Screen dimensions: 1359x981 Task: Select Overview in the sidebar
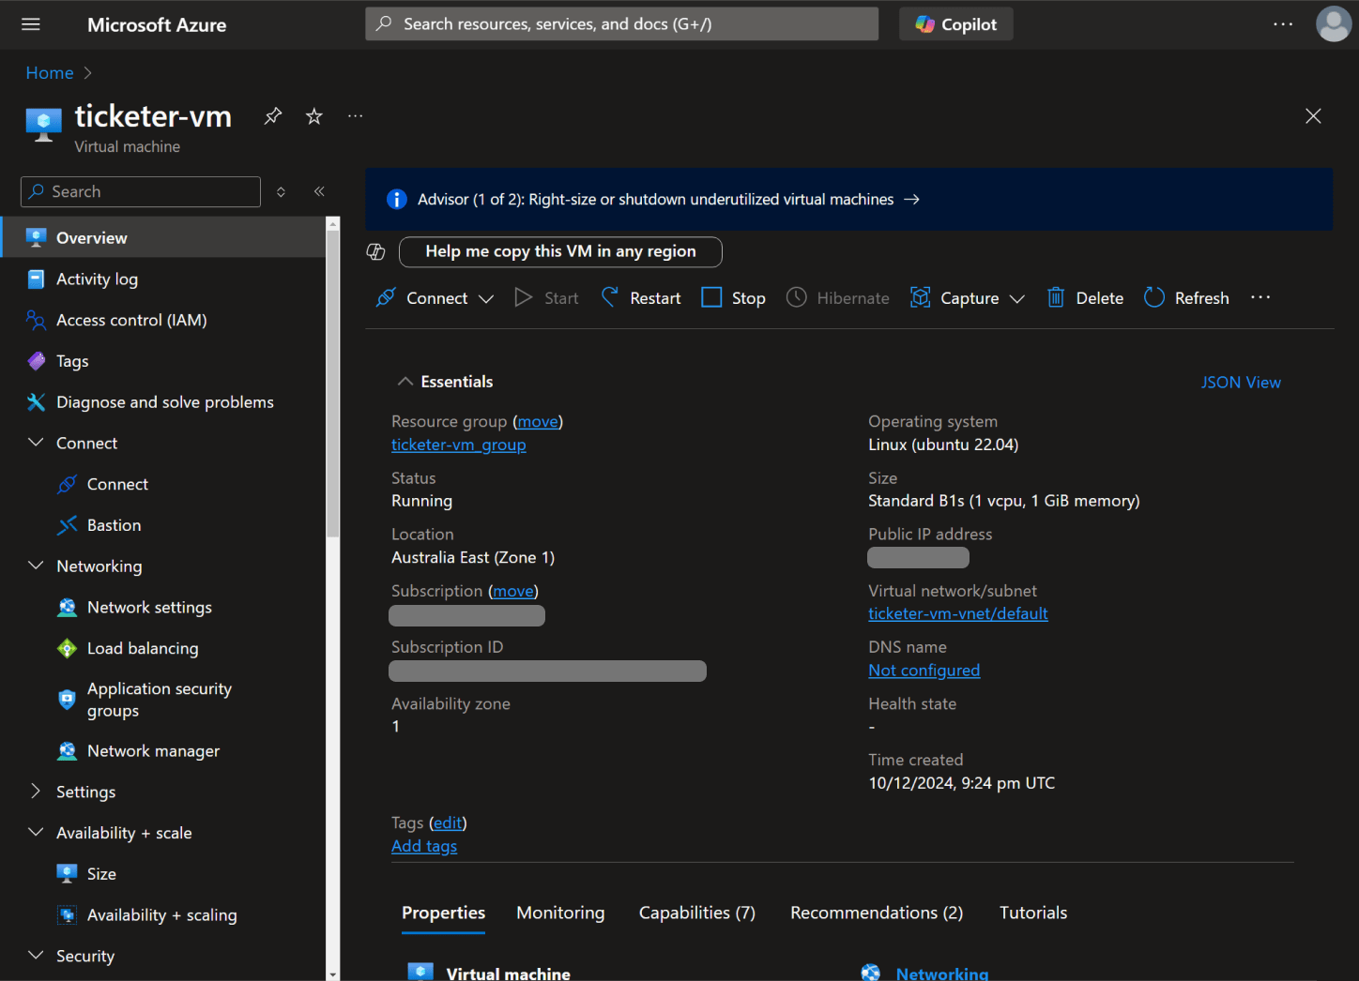click(163, 238)
